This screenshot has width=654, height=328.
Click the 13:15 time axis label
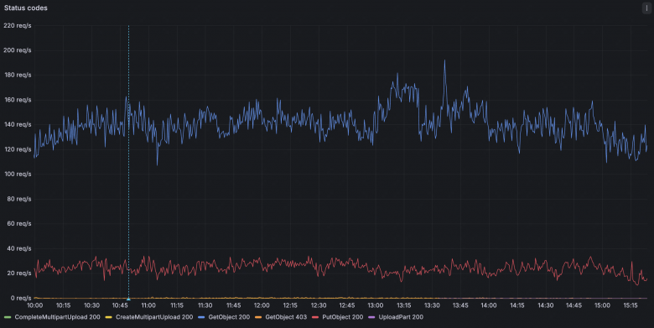point(404,305)
